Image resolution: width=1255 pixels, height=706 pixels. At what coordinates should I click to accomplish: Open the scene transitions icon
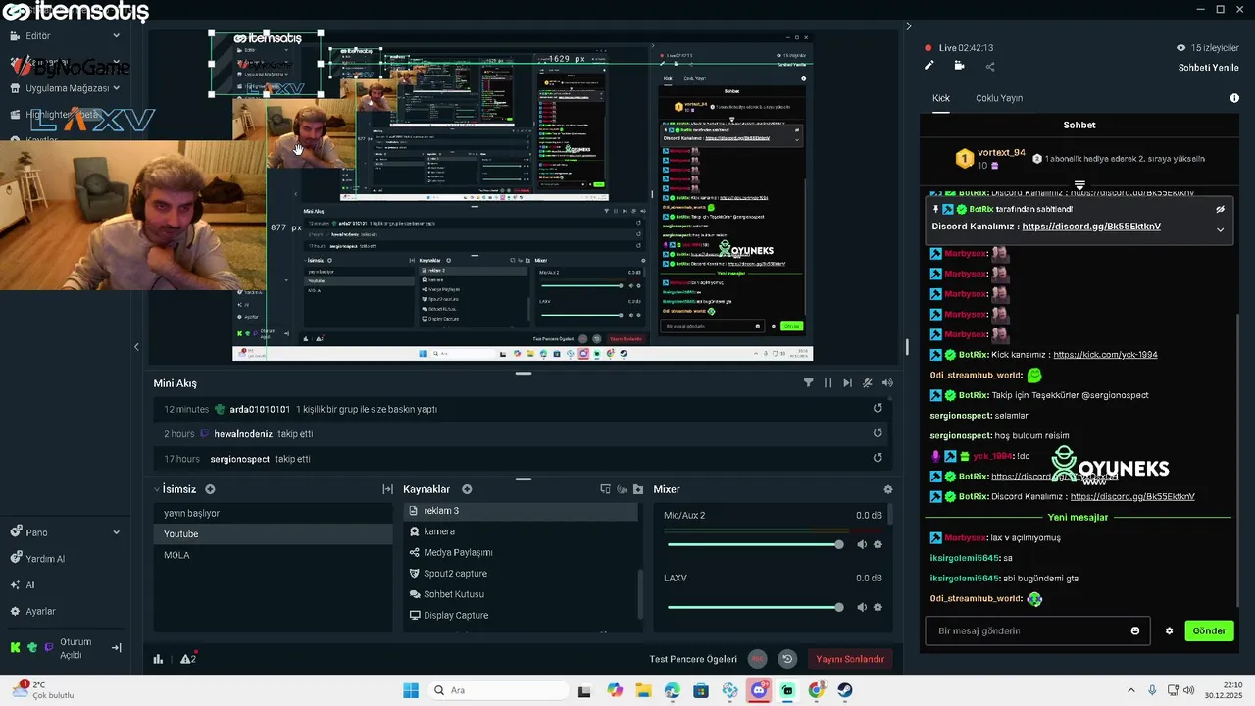click(x=387, y=489)
